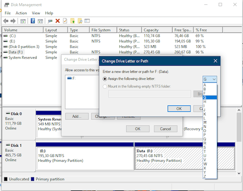Click the '96 %' free cell
The width and height of the screenshot is (243, 191).
[199, 52]
